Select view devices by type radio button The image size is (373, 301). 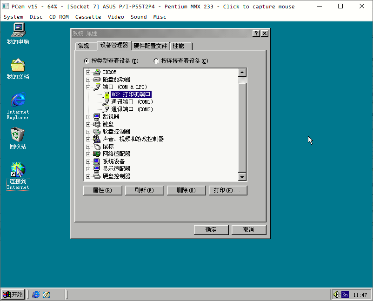point(87,61)
